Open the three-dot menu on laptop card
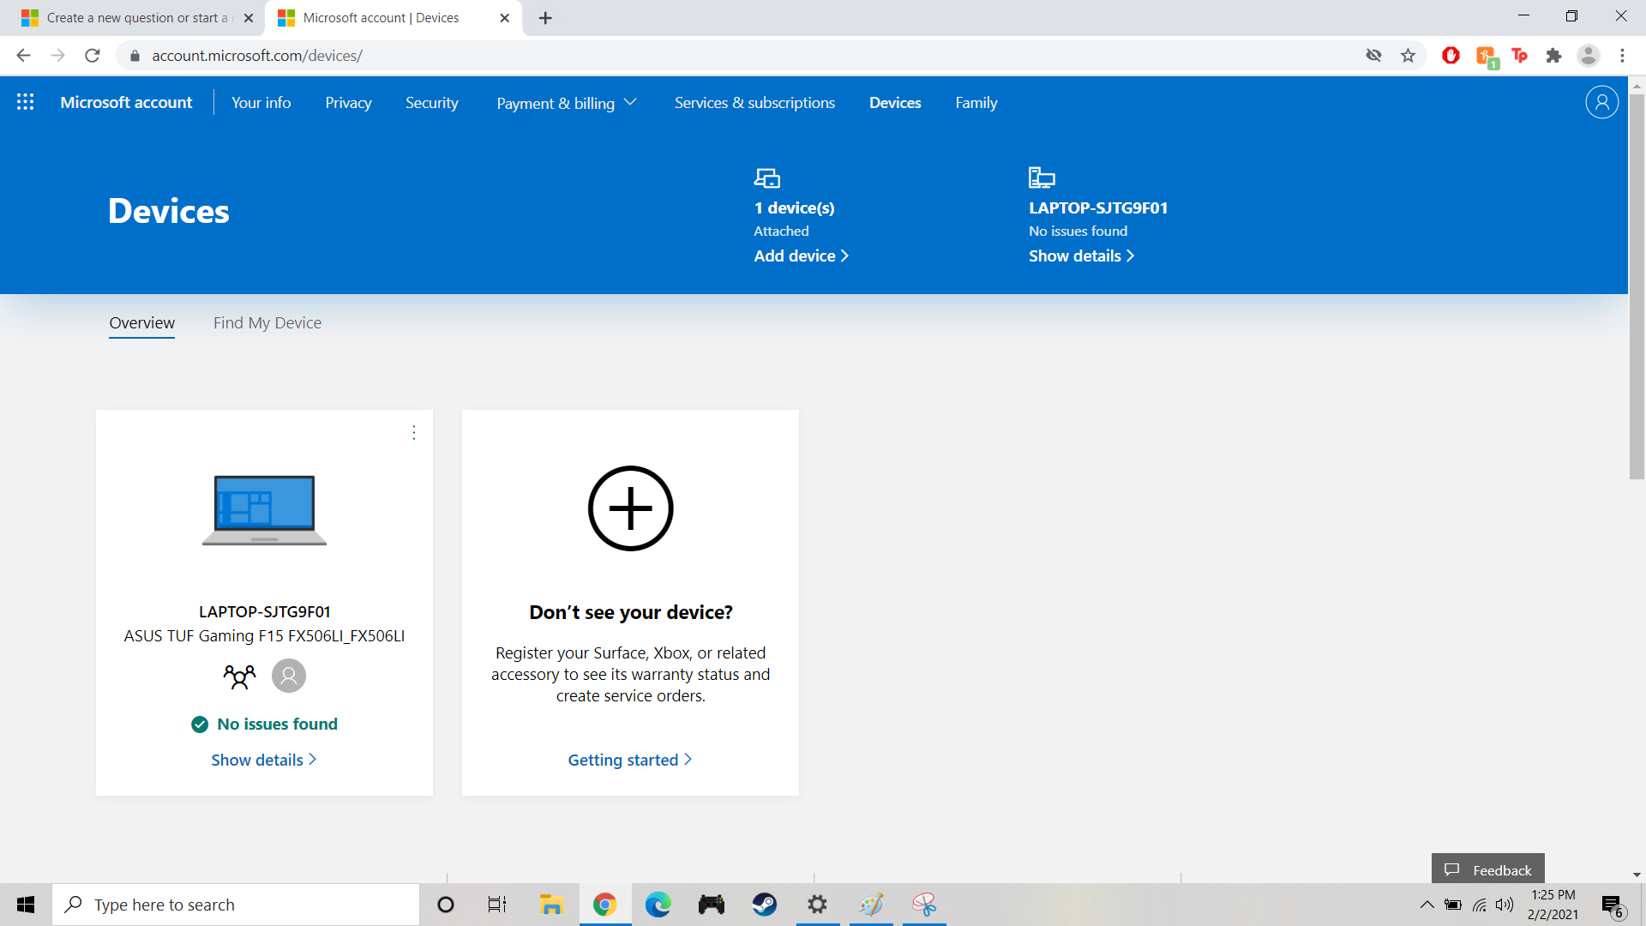 [x=414, y=433]
